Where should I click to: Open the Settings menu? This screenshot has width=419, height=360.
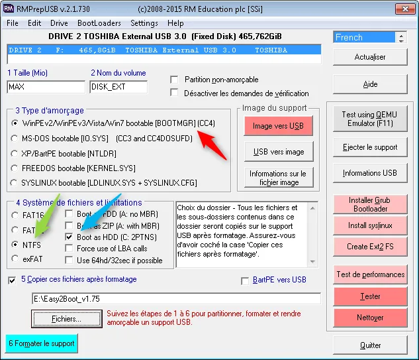click(144, 23)
